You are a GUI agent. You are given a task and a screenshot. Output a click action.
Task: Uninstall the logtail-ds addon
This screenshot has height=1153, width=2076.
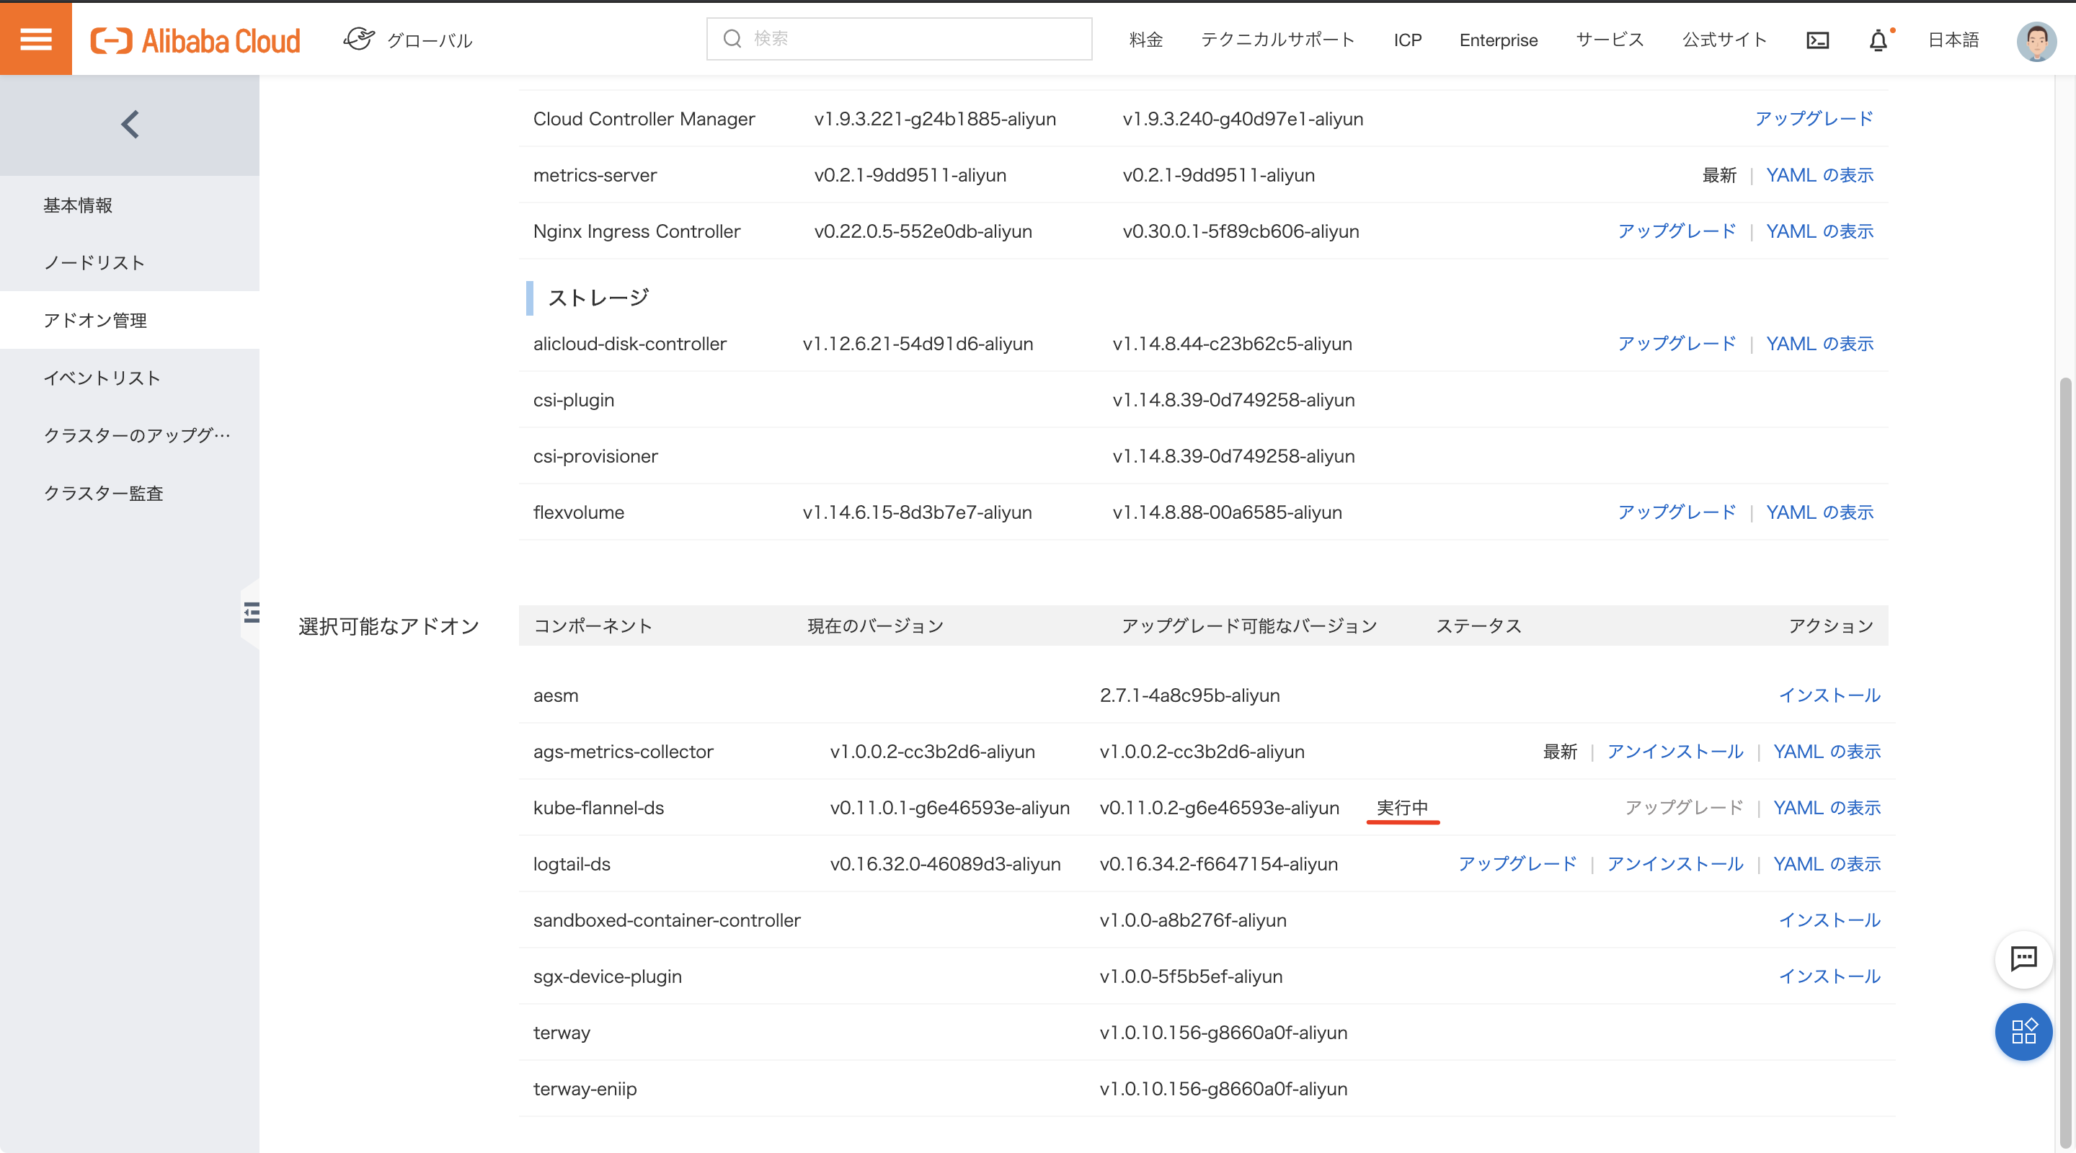coord(1674,864)
